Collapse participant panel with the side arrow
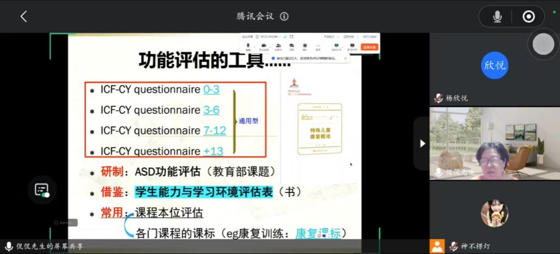Screen dimensions: 560x254 (x=422, y=143)
